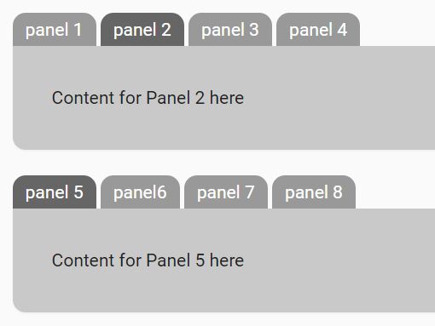Click the numeral 7 on the panel 7 tab
The width and height of the screenshot is (435, 326).
coord(249,192)
